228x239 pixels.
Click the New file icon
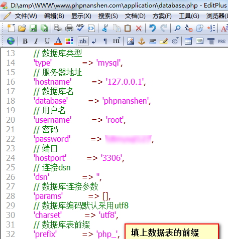(11, 28)
